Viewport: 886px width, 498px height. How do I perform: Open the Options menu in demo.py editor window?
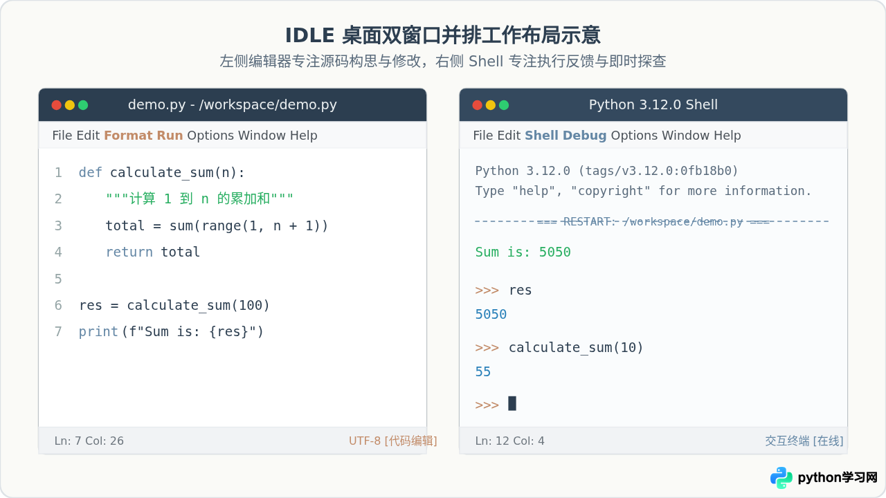pyautogui.click(x=210, y=136)
